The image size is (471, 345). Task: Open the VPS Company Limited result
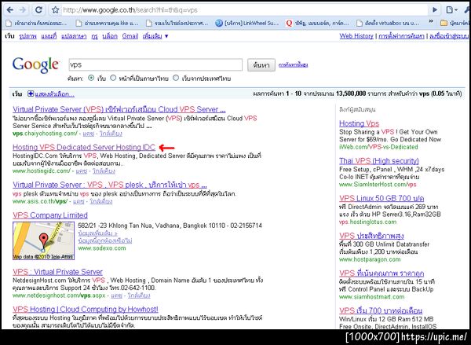(50, 215)
